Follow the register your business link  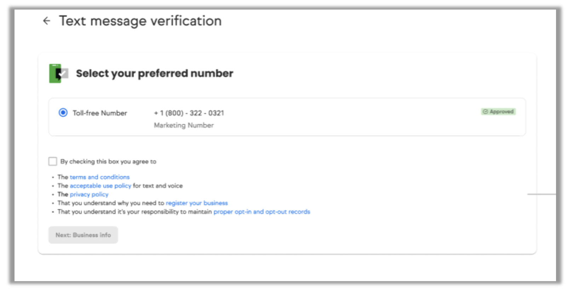click(196, 203)
